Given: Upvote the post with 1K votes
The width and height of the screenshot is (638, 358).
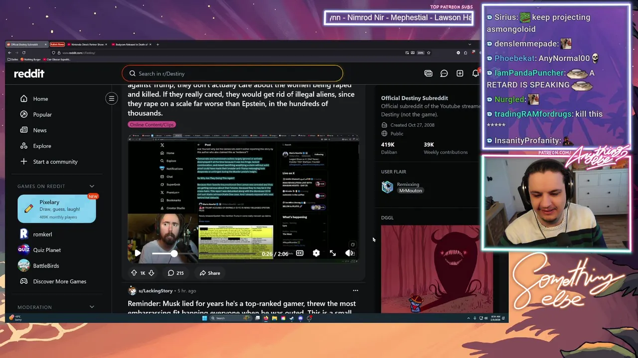Looking at the screenshot, I should click(x=134, y=273).
